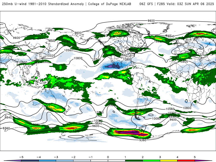216x162 pixels.
Task: Click the light blue -3 to -2 colorbar segment
Action: [x=65, y=161]
